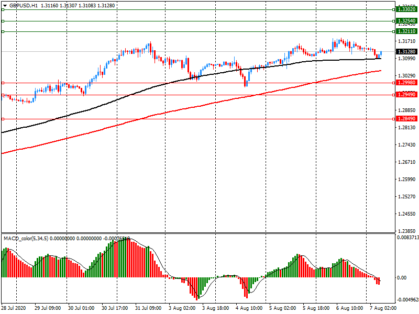Click left handle of the 1.28490 line
The height and width of the screenshot is (314, 419).
[3, 119]
